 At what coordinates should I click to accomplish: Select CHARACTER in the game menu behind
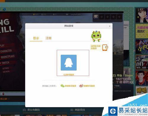(6, 51)
